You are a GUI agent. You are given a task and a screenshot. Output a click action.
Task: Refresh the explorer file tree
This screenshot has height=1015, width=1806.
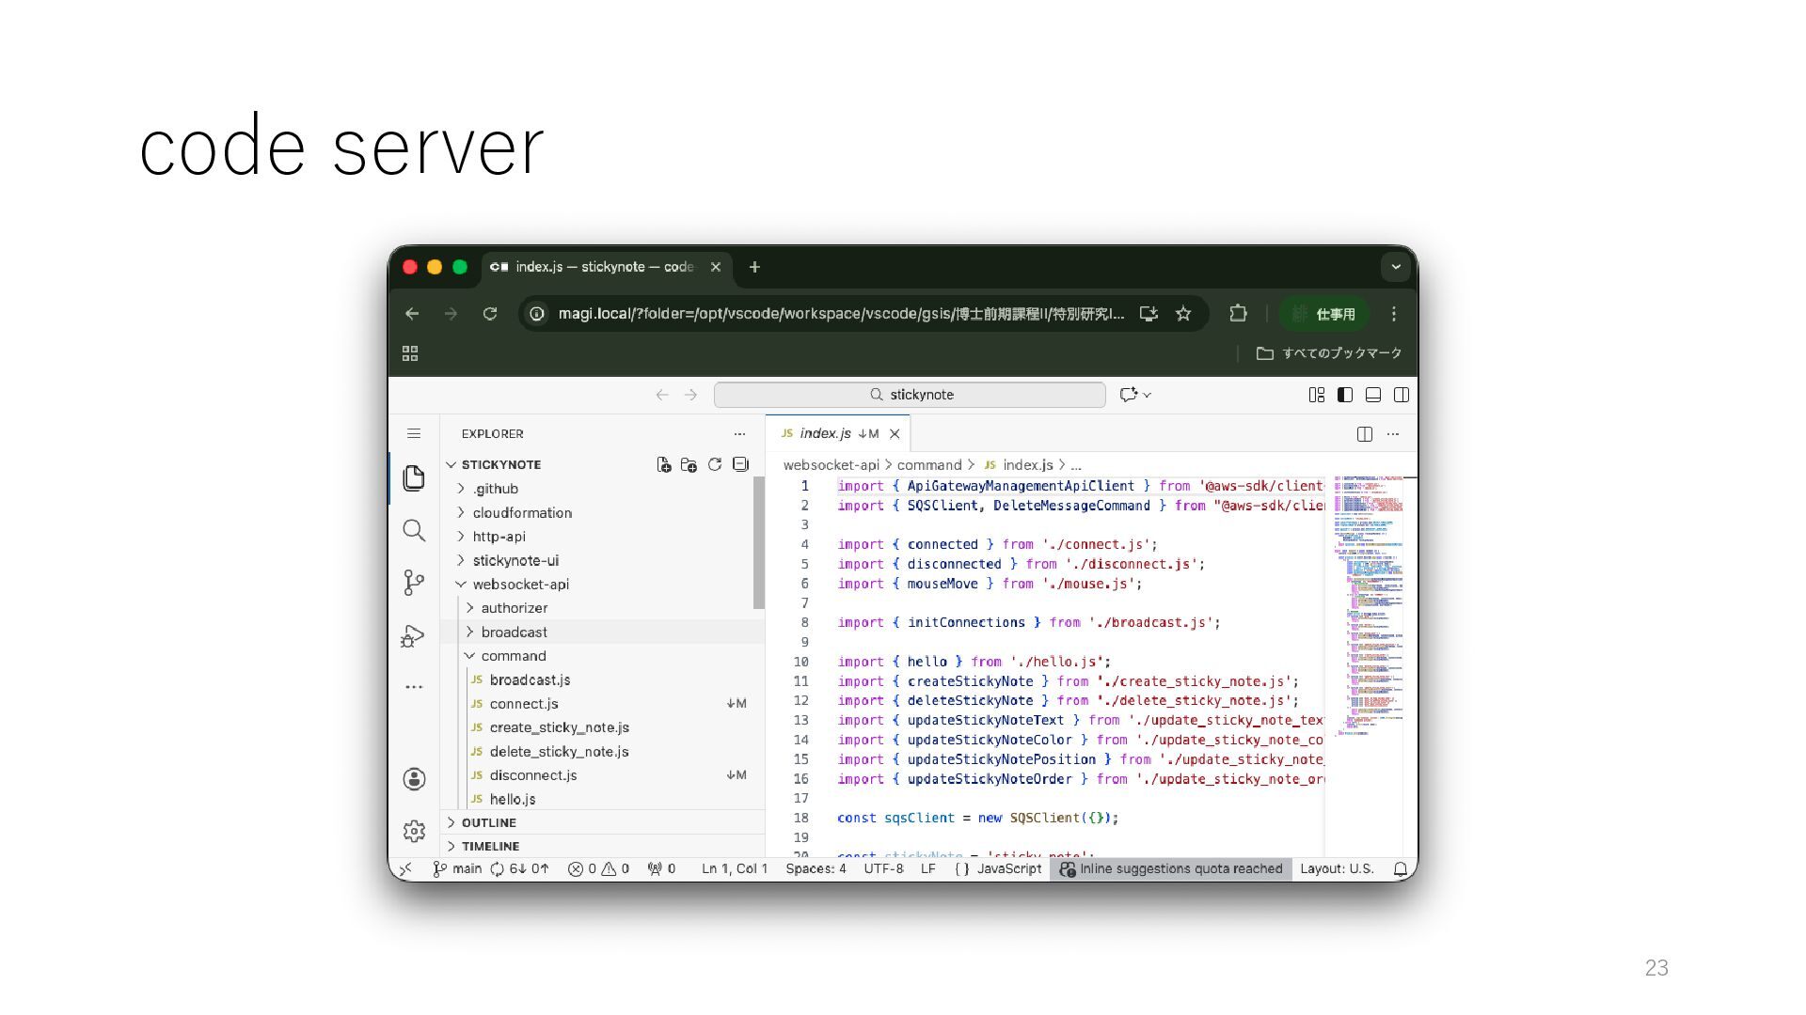point(715,464)
